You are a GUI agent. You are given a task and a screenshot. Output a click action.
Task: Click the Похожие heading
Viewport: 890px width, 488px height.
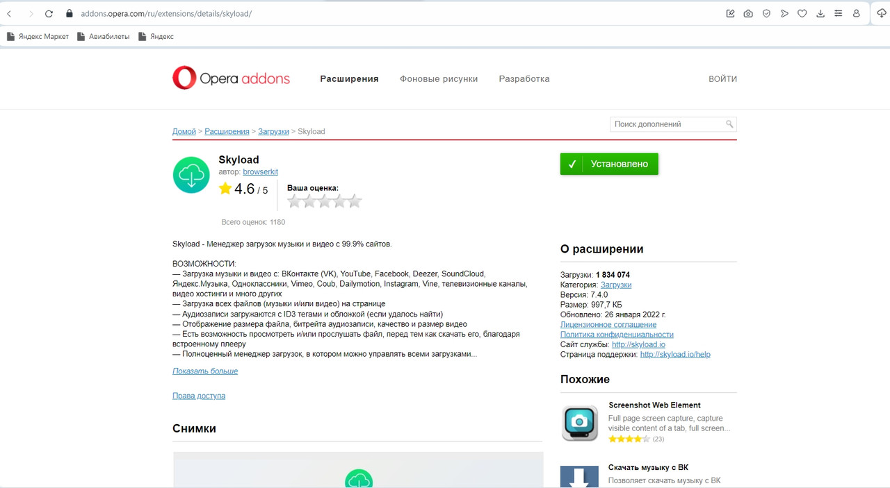(x=585, y=379)
